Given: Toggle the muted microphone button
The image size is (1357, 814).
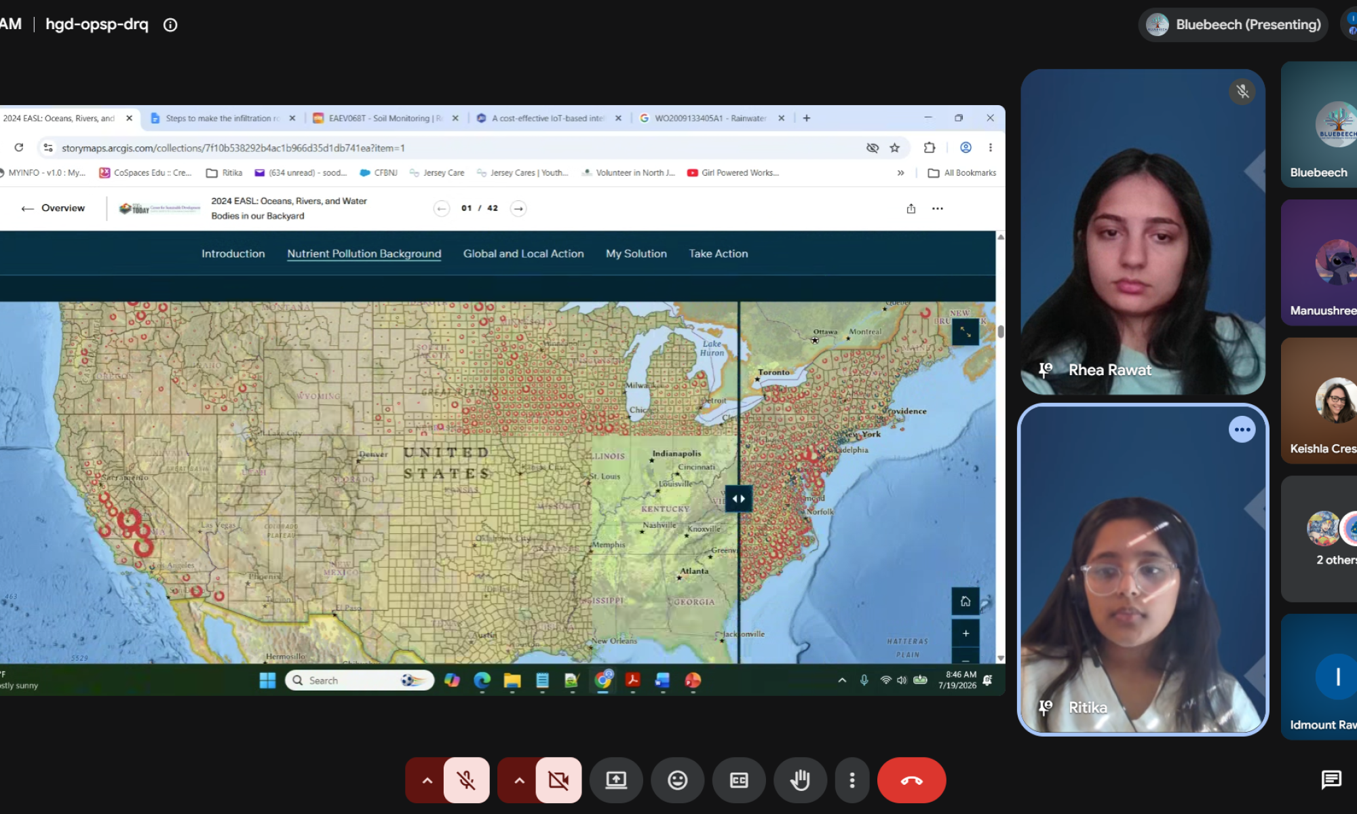Looking at the screenshot, I should pos(466,780).
